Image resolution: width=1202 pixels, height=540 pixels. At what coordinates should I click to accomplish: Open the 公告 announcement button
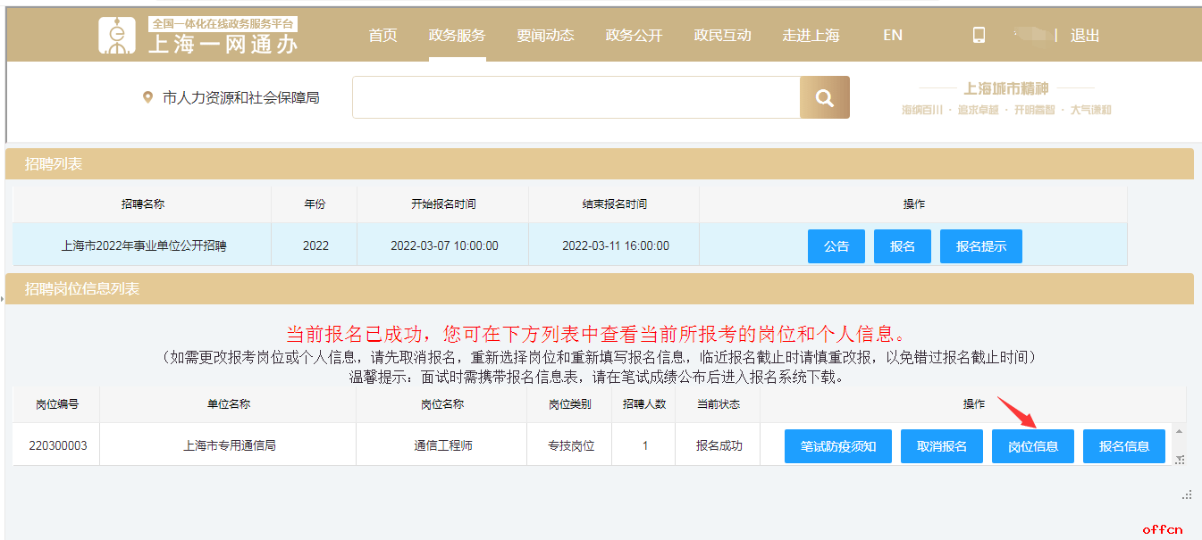pyautogui.click(x=836, y=246)
